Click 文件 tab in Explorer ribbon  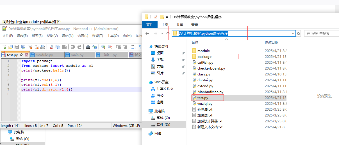pyautogui.click(x=150, y=25)
